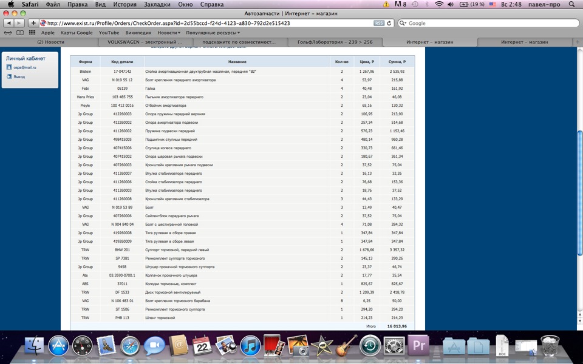This screenshot has width=583, height=364.
Task: Open Spotlight search magnifier
Action: point(572,4)
